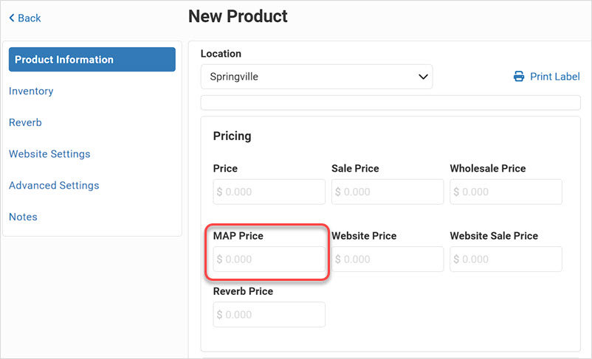Select the Product Information tab

click(92, 59)
